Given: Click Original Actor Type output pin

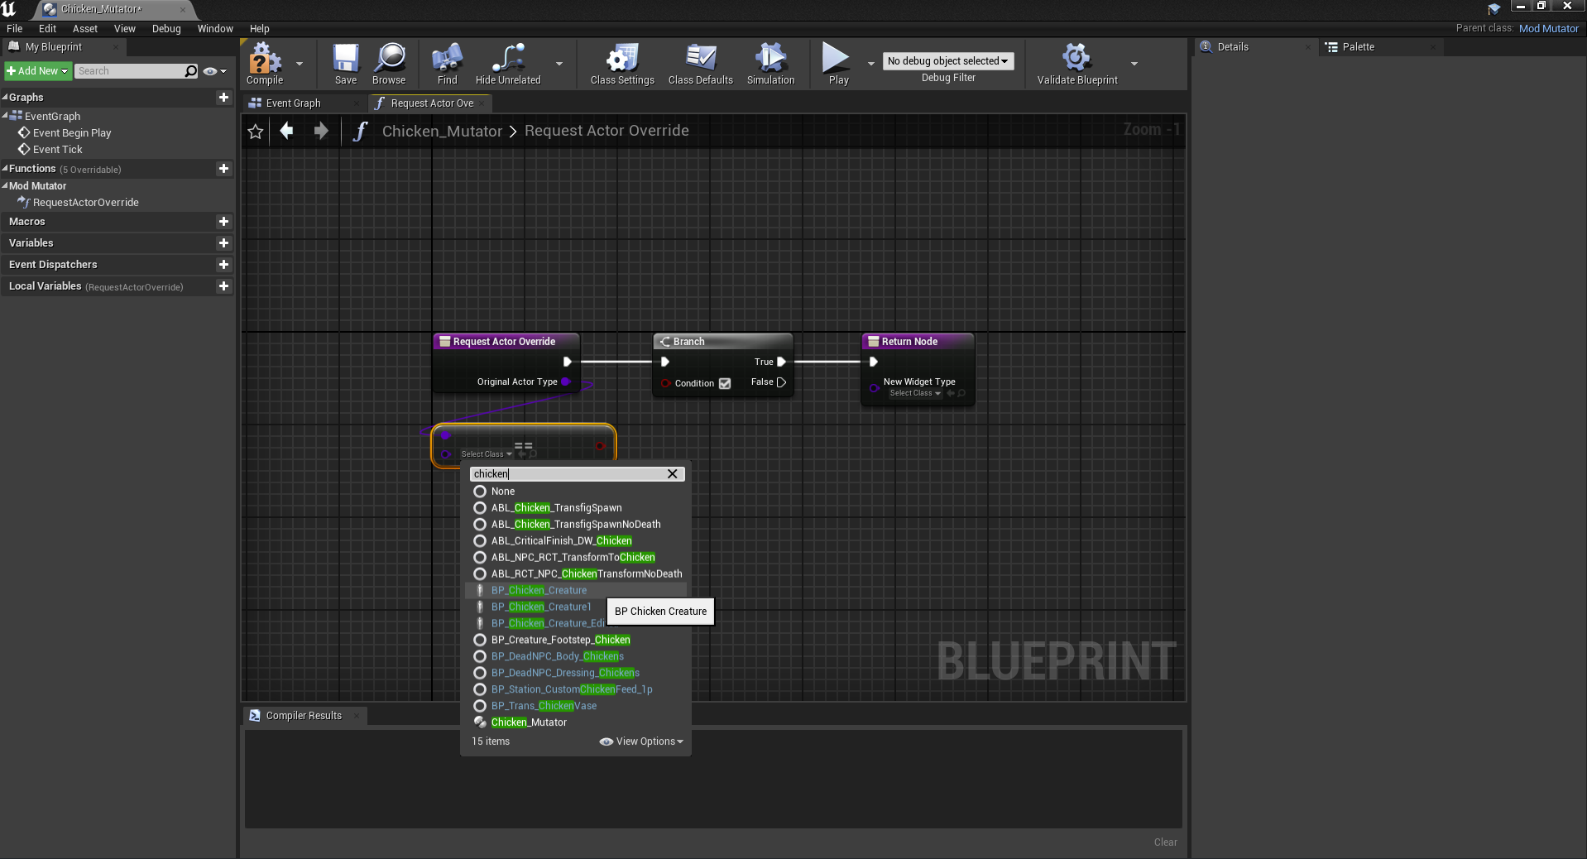Looking at the screenshot, I should click(x=566, y=382).
